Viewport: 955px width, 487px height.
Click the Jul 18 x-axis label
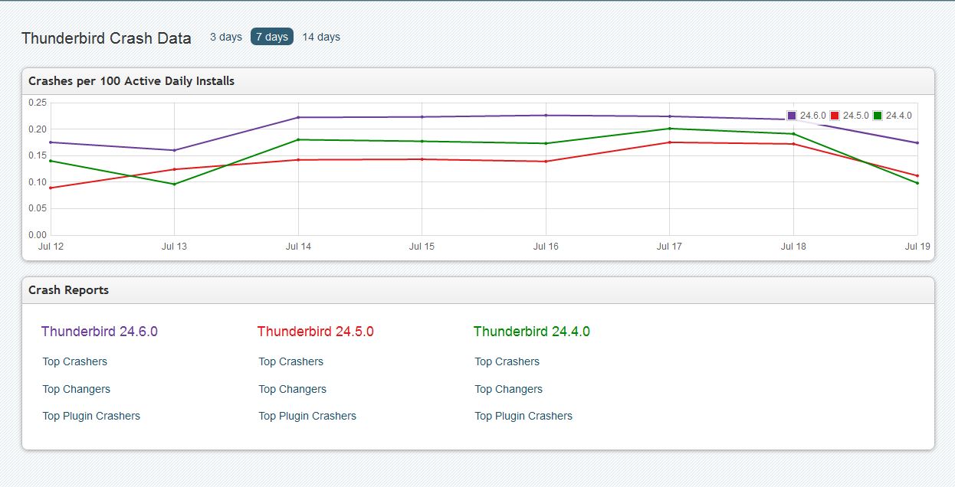pyautogui.click(x=793, y=247)
